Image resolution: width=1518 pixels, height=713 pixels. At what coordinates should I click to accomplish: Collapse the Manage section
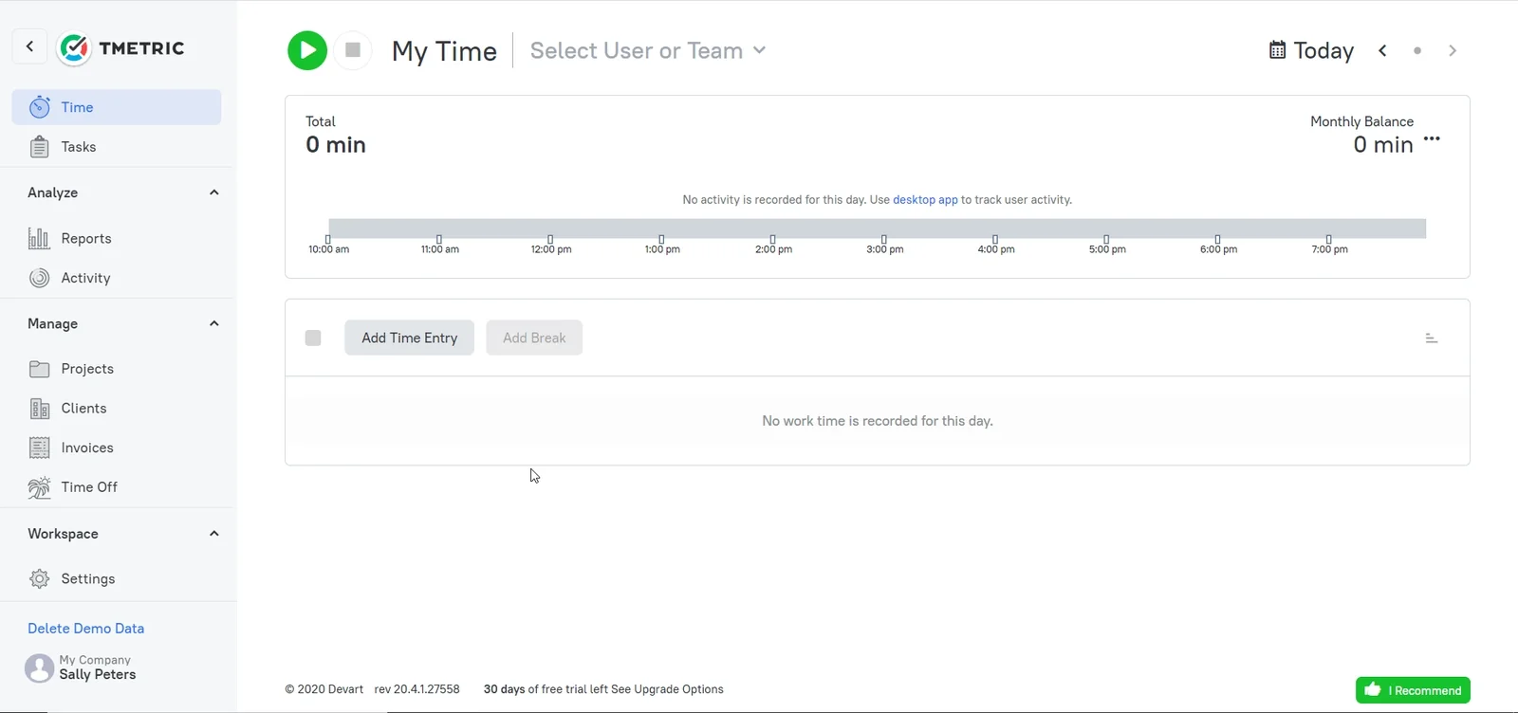pyautogui.click(x=214, y=323)
